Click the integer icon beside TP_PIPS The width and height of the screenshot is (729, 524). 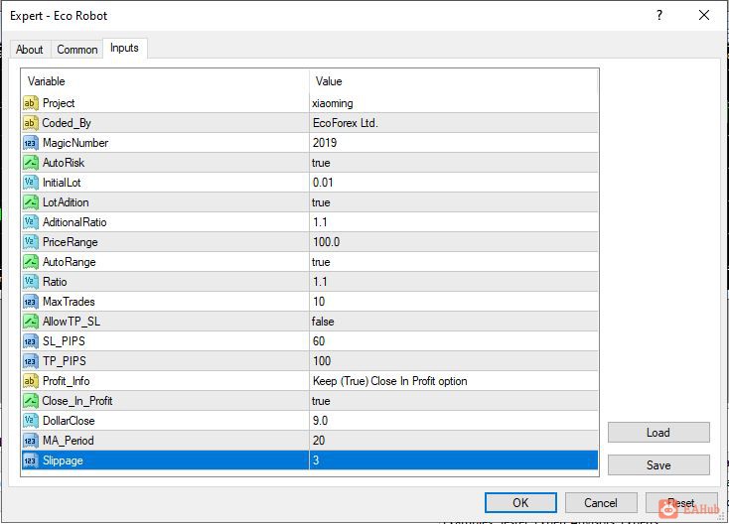pos(30,361)
